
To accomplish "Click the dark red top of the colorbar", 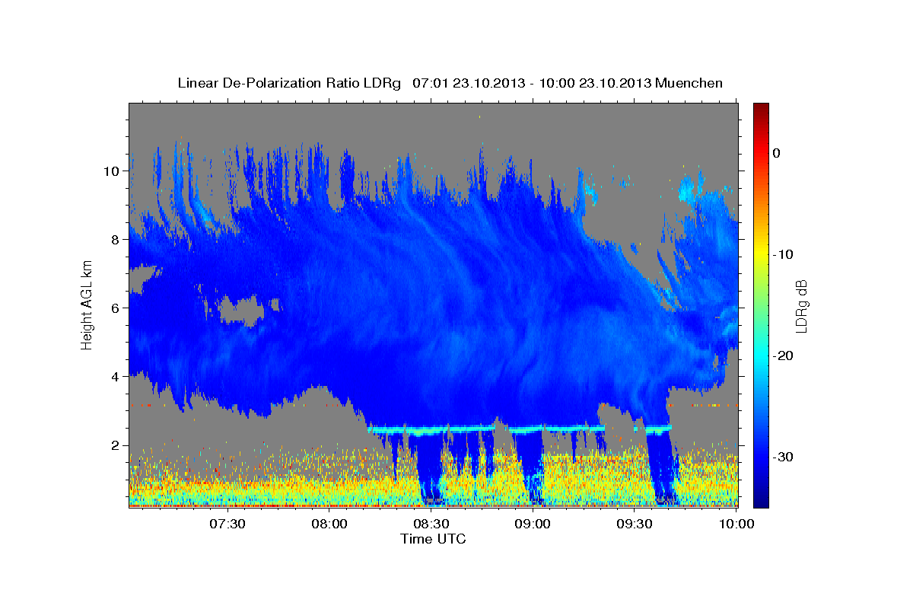I will (x=761, y=108).
